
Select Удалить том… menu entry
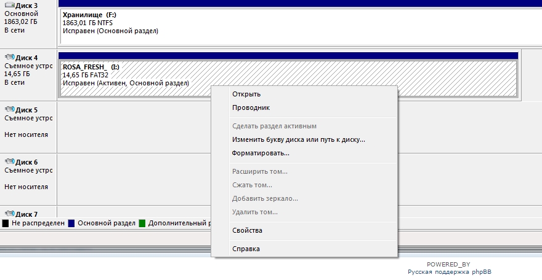point(304,212)
